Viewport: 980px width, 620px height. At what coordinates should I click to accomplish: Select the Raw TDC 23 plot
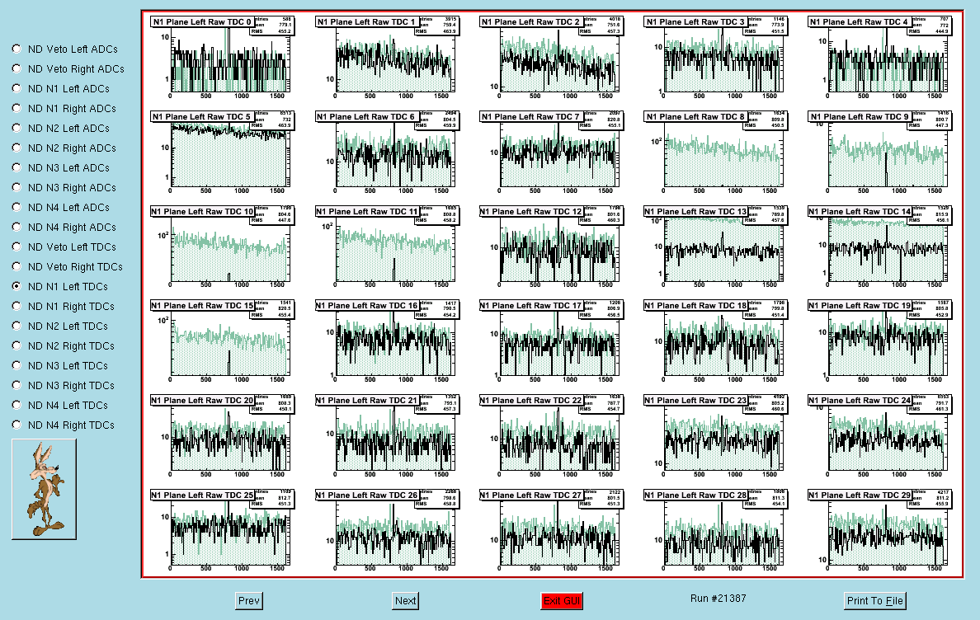[716, 436]
